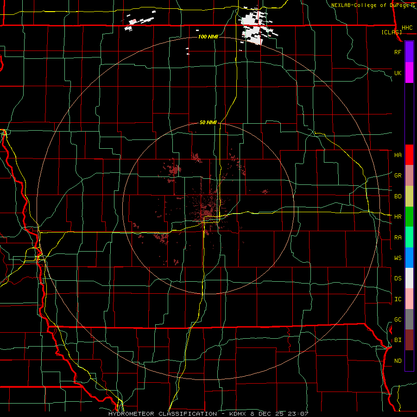417x417 pixels.
Task: Select the GC legend label
Action: point(398,320)
